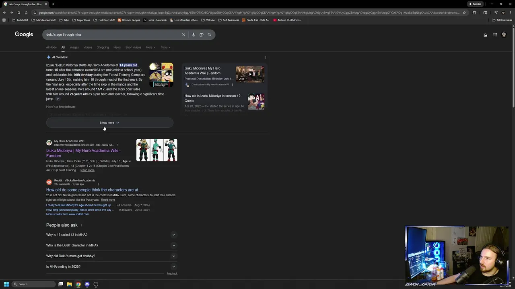Screen dimensions: 515x289
Task: Switch to the Videos tab
Action: 88,47
